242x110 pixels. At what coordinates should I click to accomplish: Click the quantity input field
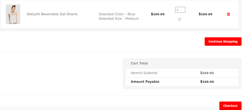click(180, 10)
